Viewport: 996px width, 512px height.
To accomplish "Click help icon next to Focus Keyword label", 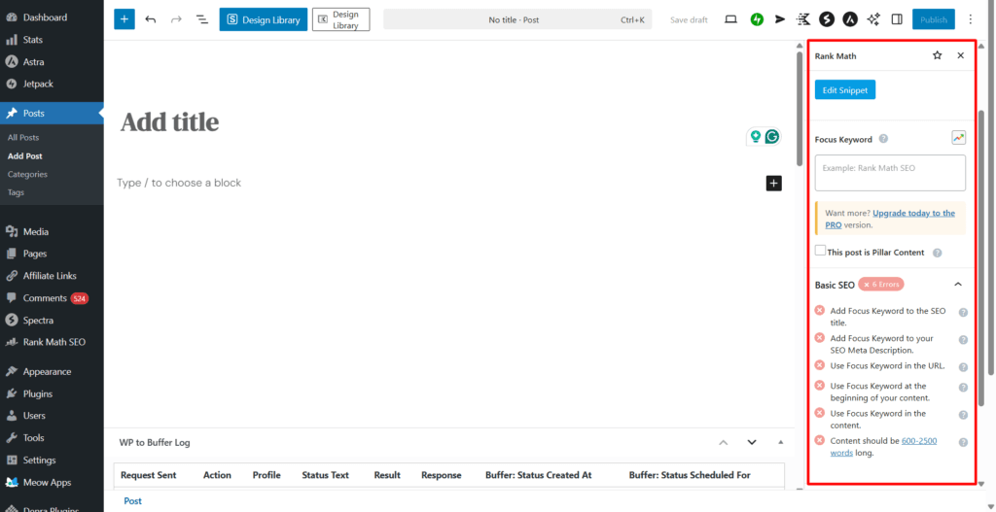I will tap(883, 139).
